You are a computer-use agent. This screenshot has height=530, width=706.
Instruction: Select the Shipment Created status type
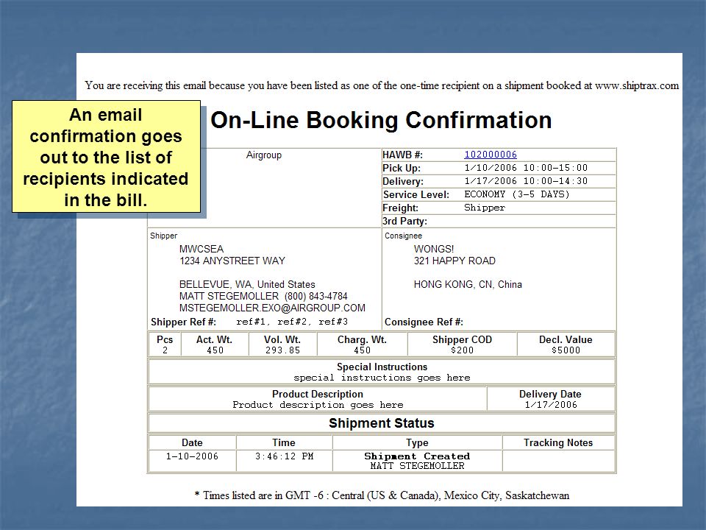coord(417,456)
